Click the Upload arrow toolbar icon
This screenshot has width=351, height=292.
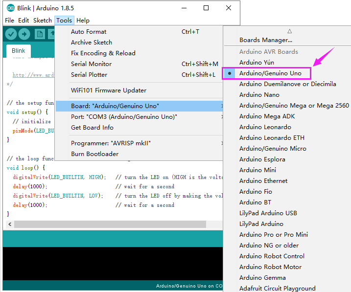coord(24,34)
